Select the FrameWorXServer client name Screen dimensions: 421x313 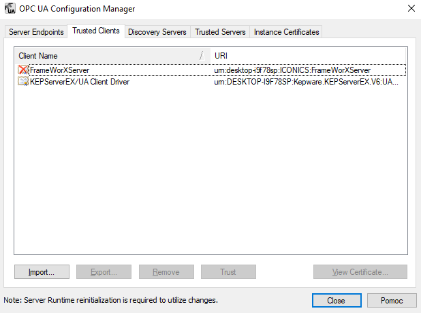(x=59, y=70)
